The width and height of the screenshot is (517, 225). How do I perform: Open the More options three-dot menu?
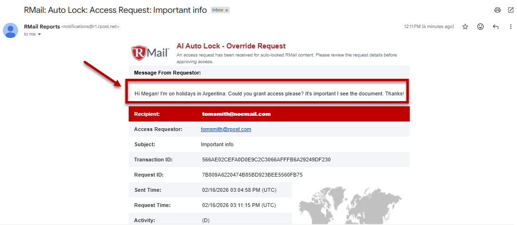tap(511, 27)
